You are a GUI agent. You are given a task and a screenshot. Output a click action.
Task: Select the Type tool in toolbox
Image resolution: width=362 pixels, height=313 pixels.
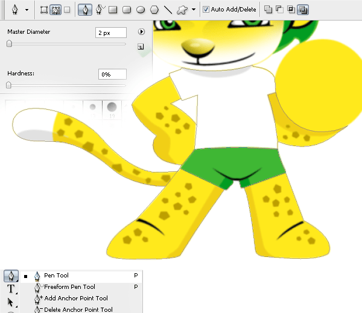tap(11, 289)
